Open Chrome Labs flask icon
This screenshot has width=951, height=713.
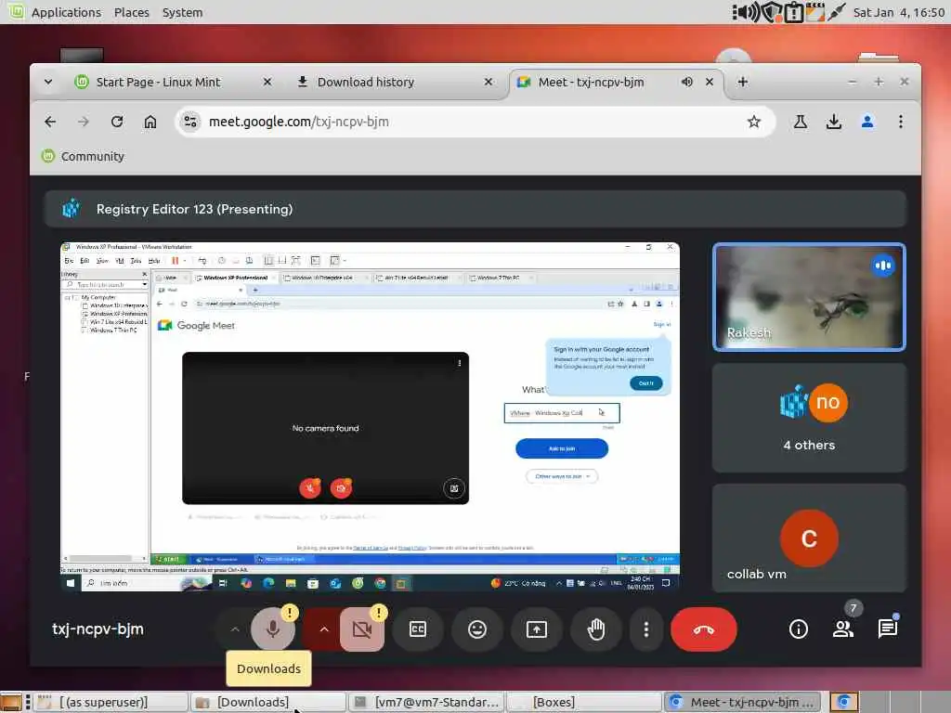pos(801,122)
